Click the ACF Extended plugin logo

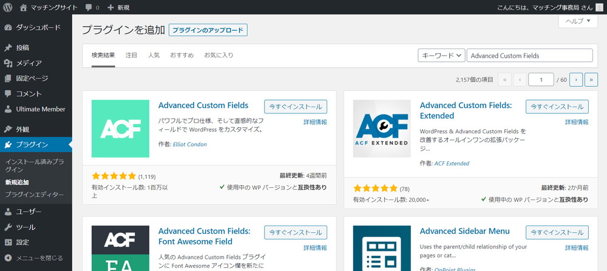point(382,129)
